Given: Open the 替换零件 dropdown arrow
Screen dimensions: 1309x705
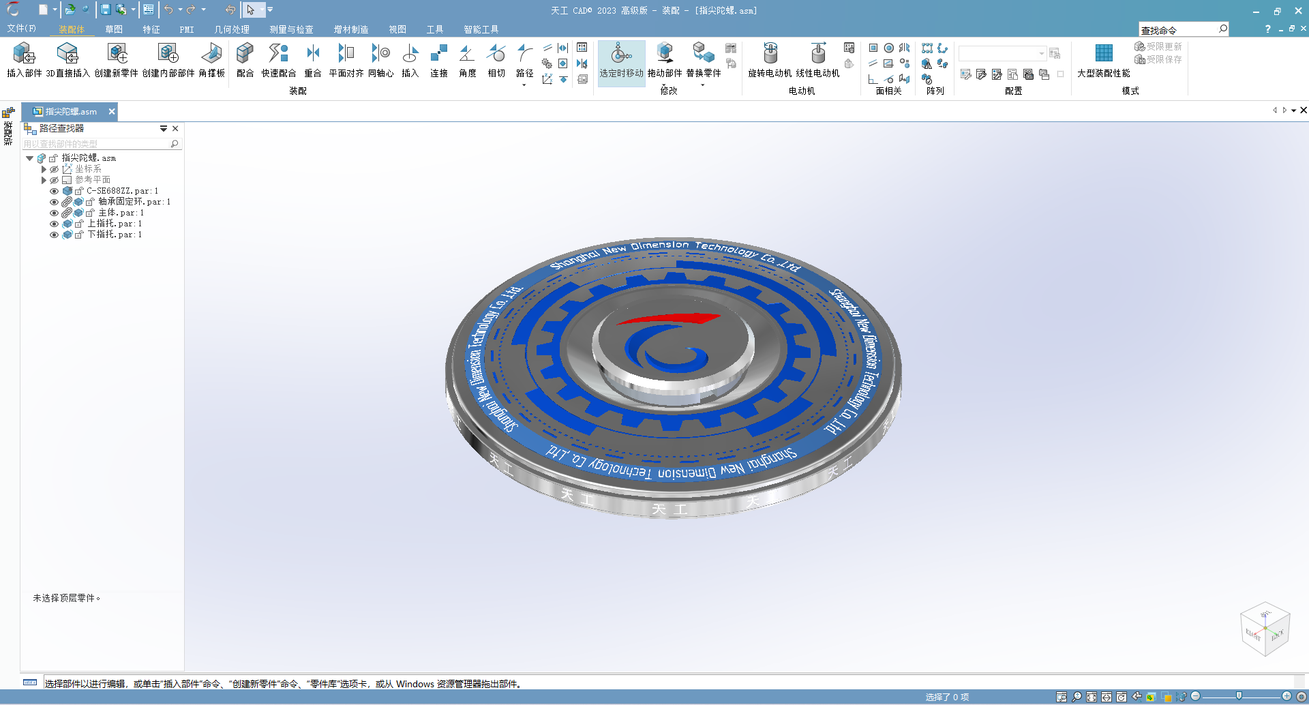Looking at the screenshot, I should pos(703,85).
